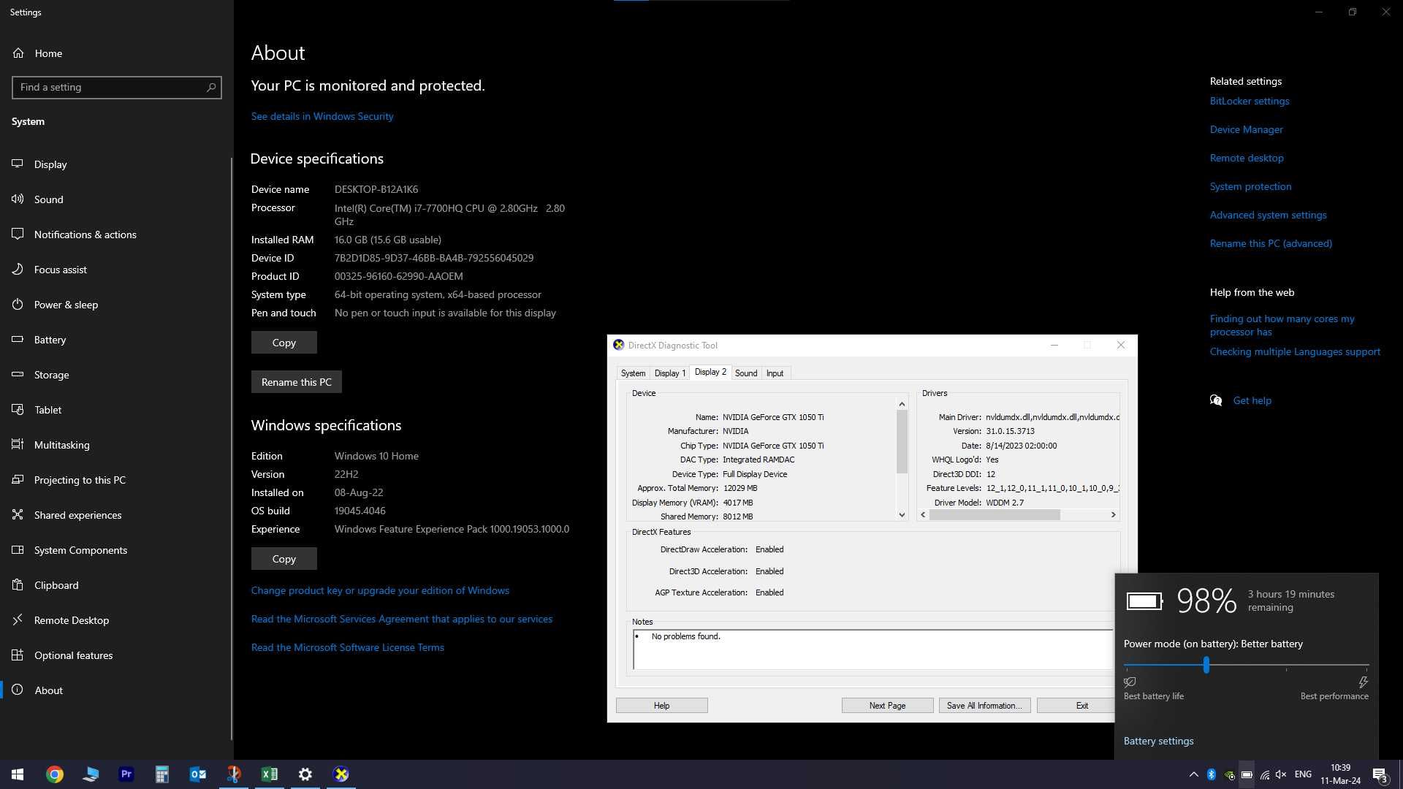
Task: Open the Premiere Pro taskbar icon
Action: tap(126, 774)
